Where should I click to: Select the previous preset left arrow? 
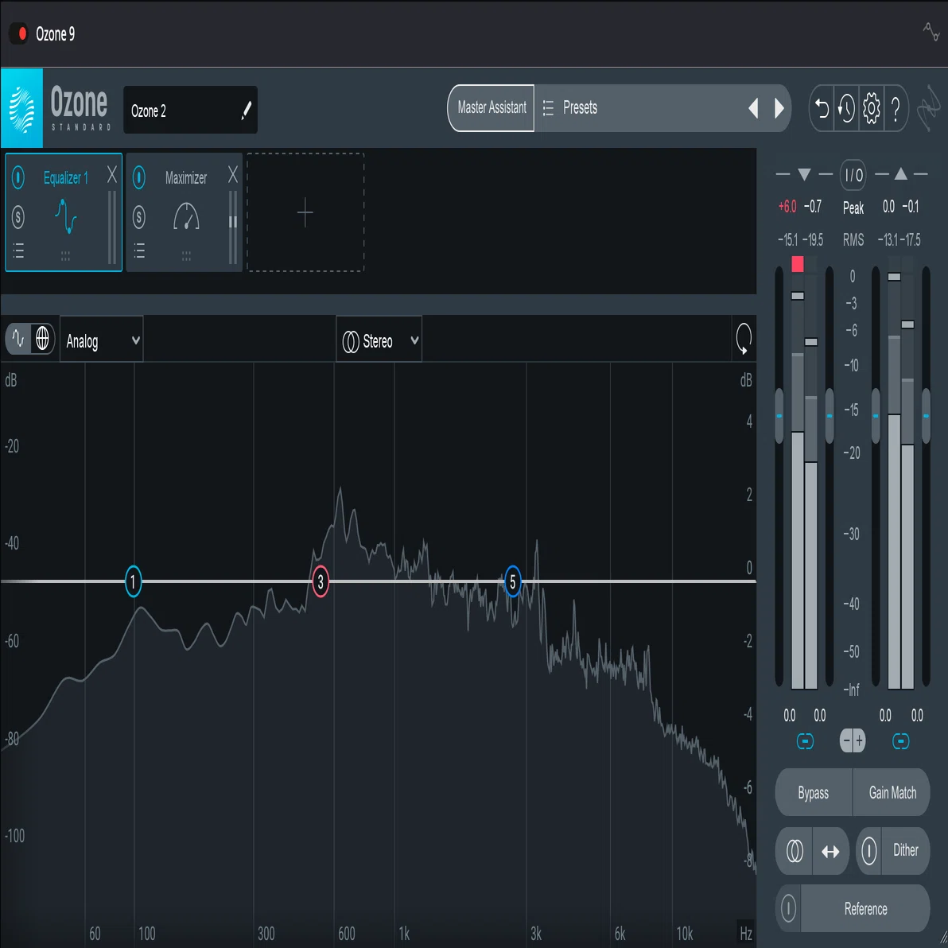[753, 108]
